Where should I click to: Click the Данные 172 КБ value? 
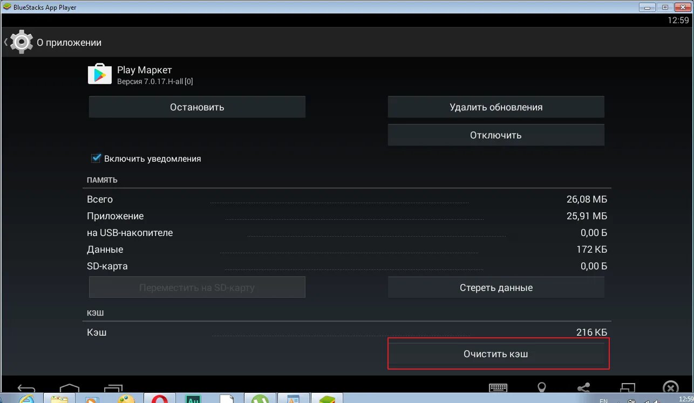[591, 249]
